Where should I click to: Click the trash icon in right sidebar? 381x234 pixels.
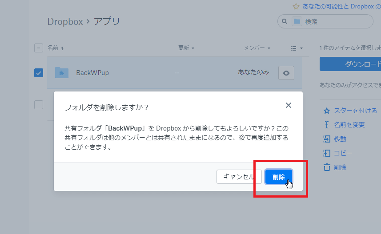tap(327, 167)
